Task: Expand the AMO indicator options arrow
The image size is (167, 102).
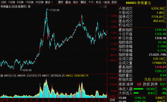Action: (x=2, y=76)
